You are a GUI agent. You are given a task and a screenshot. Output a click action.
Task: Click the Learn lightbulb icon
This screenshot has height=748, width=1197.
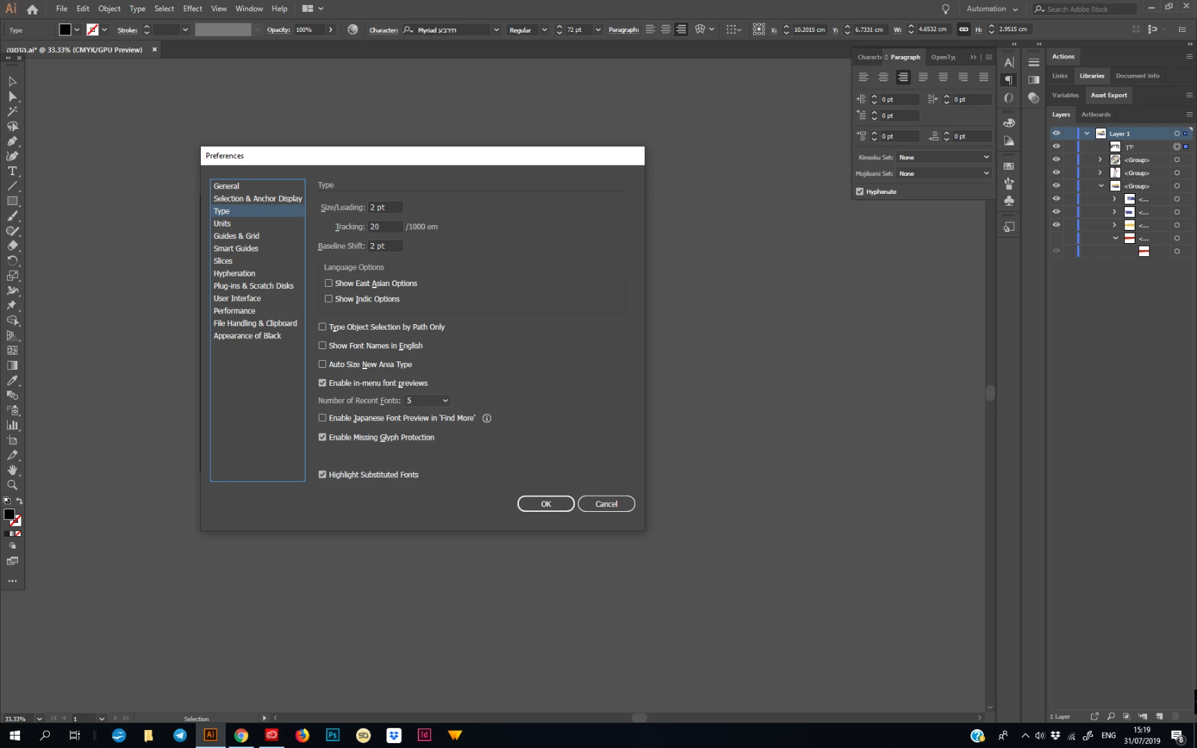pos(946,9)
